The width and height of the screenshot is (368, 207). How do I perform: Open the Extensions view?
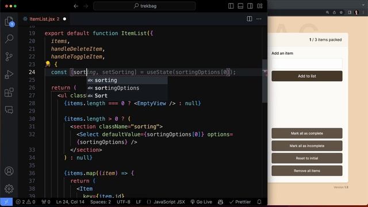click(9, 92)
